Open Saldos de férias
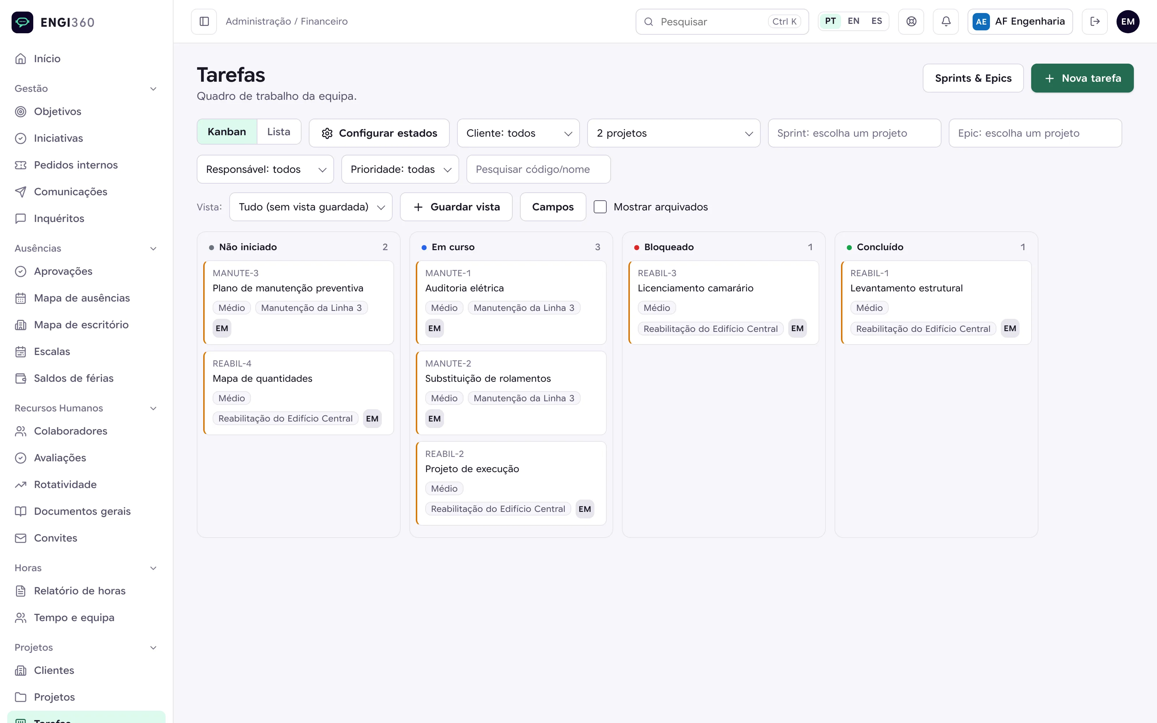 86,378
